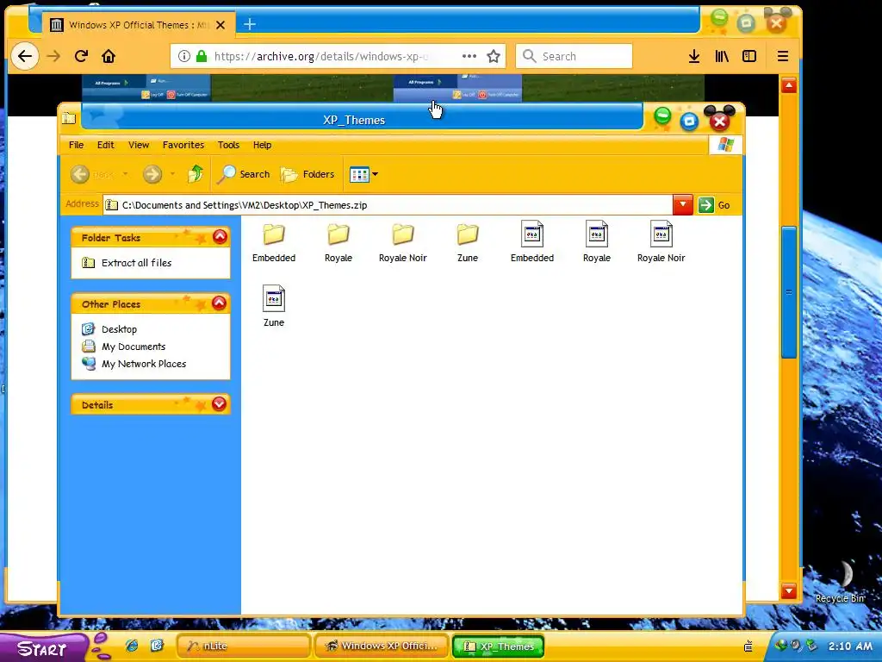Click the taskbar clock
This screenshot has height=662, width=882.
tap(850, 646)
